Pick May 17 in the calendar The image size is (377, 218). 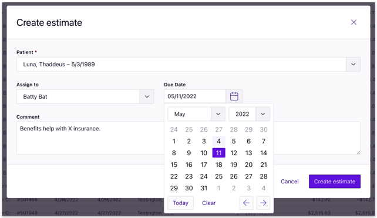point(204,165)
